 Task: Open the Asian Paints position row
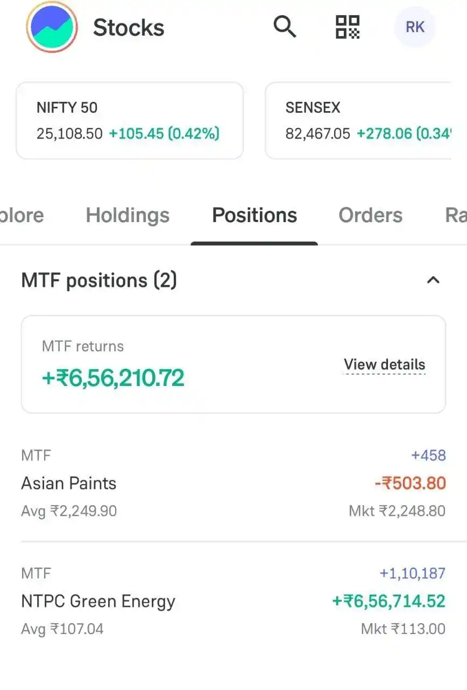[233, 483]
